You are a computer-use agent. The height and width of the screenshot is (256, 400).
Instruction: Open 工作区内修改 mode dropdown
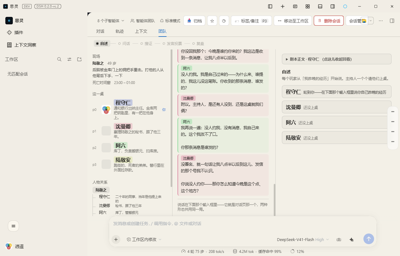tap(144, 239)
